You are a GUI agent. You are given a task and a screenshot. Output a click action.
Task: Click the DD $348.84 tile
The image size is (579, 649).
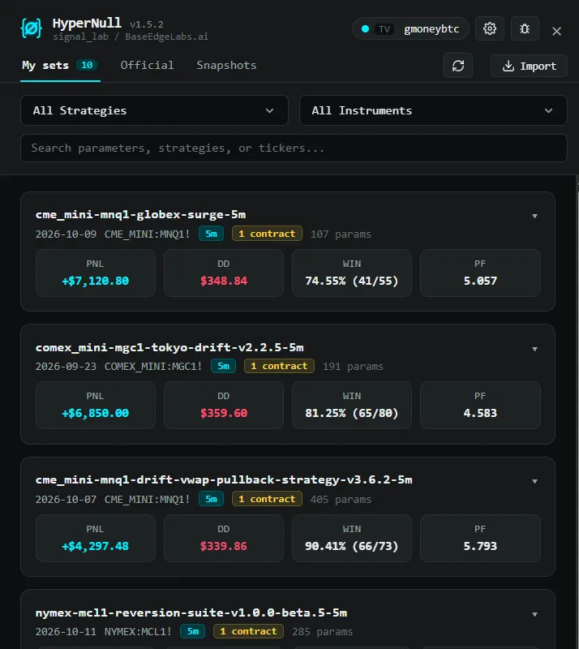224,273
